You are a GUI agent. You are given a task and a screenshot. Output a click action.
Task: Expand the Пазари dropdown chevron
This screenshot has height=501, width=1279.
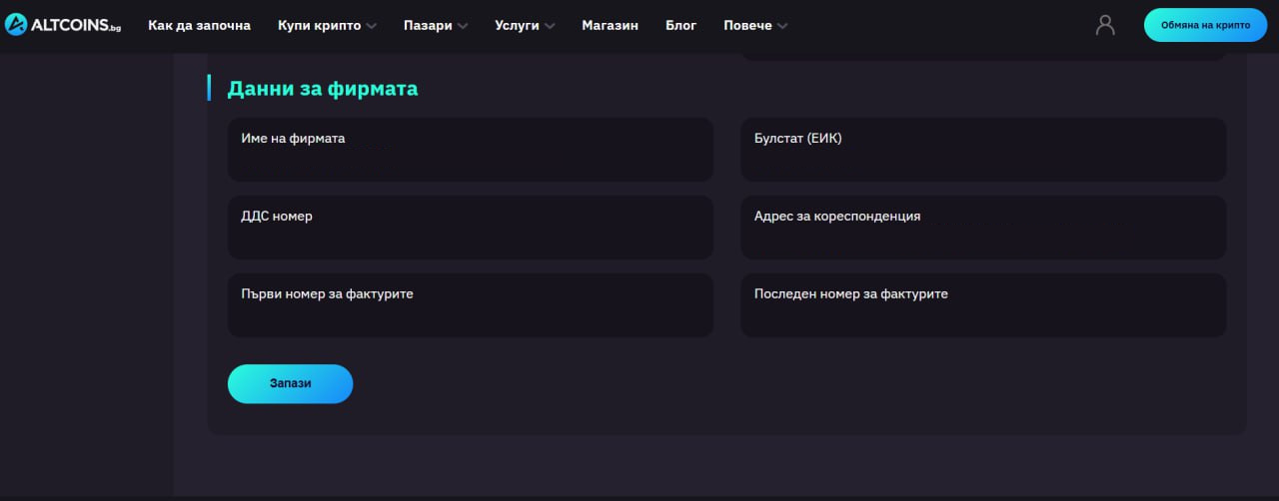pos(462,26)
